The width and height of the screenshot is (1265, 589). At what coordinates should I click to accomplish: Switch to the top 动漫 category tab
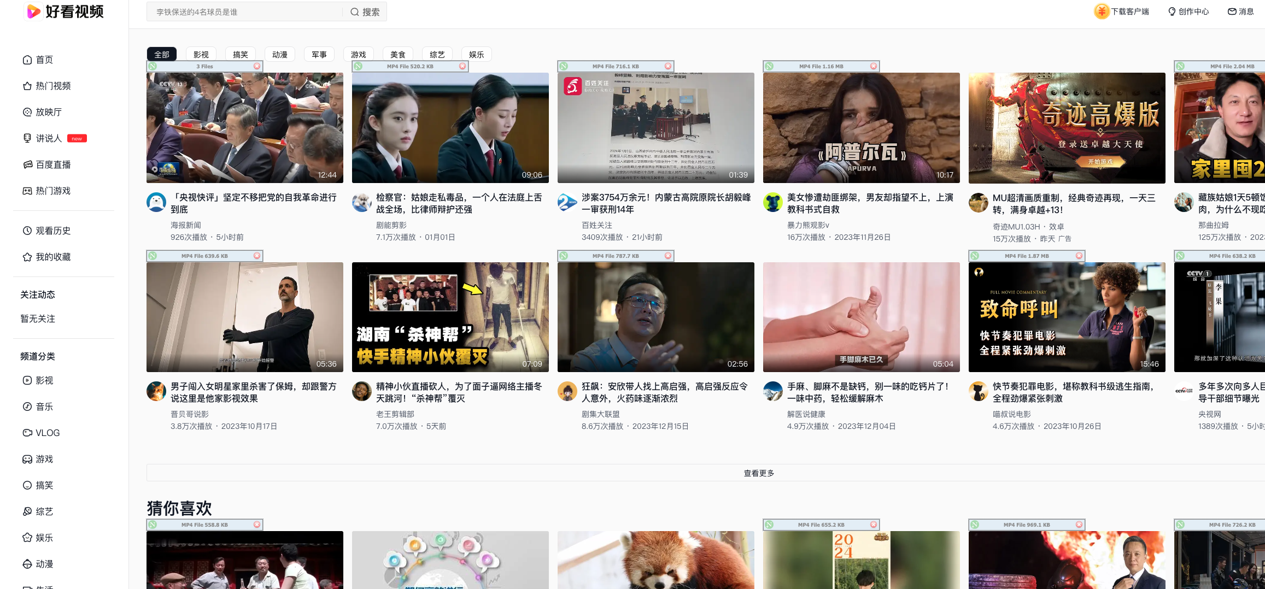point(280,55)
